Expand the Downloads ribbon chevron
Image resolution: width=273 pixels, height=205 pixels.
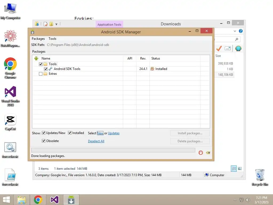235,31
